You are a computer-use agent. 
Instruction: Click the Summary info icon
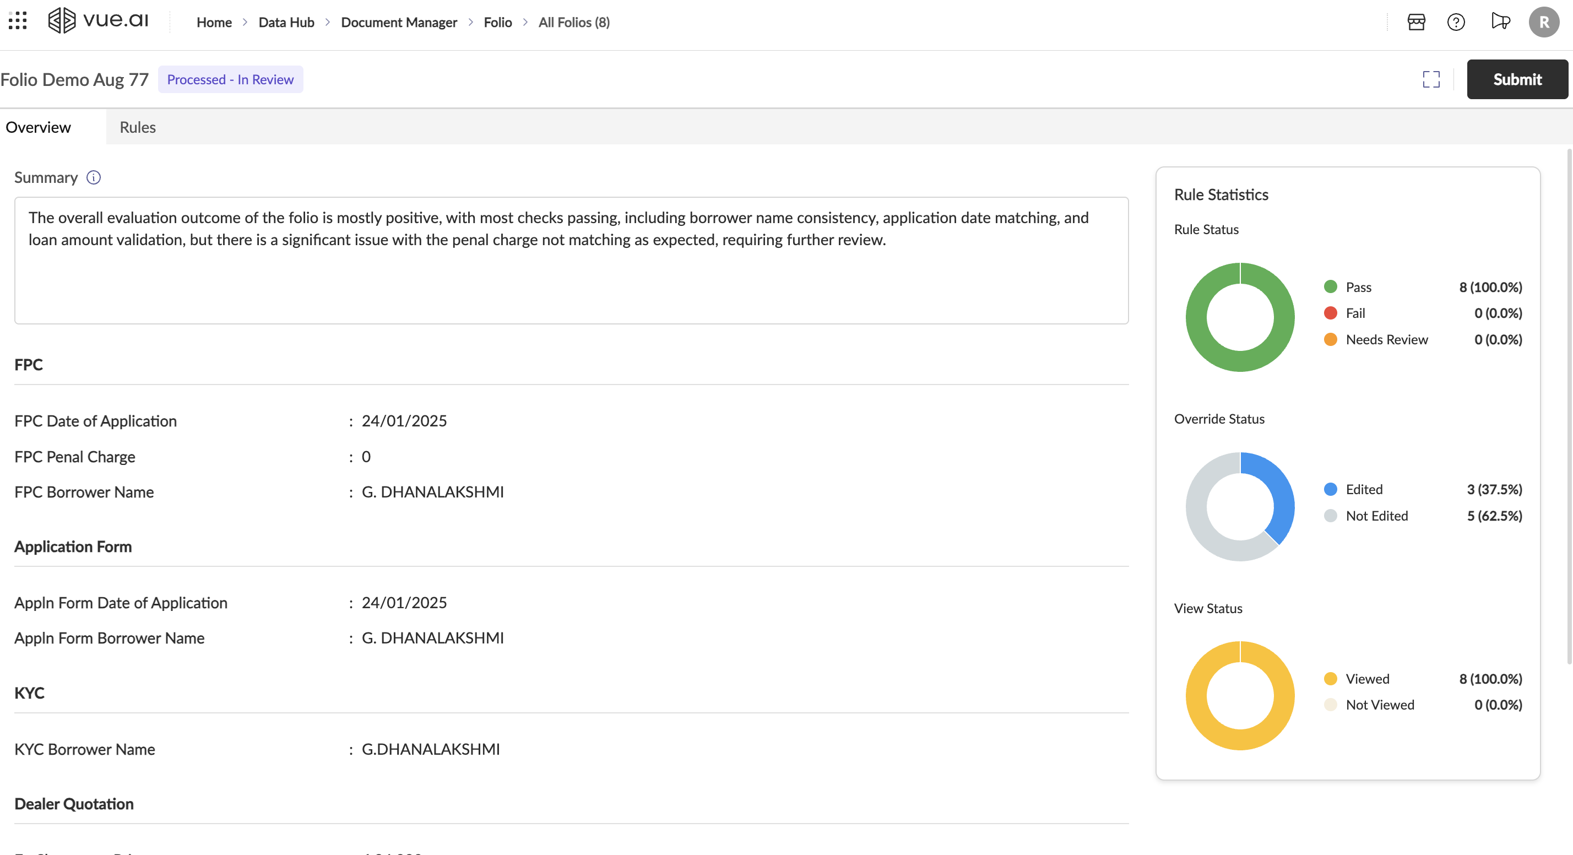coord(94,178)
